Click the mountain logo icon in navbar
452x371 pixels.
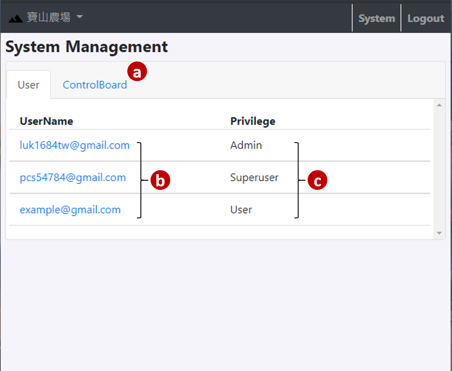tap(15, 19)
